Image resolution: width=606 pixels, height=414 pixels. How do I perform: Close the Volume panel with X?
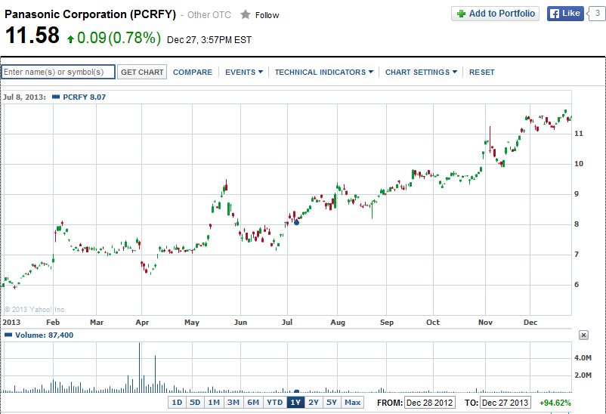tap(583, 335)
